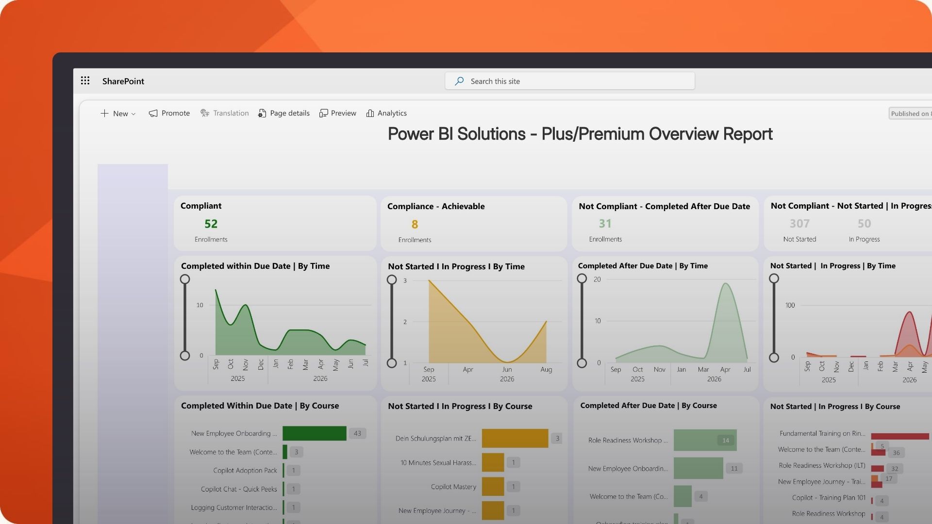Open Page details from the toolbar
Screen dimensions: 932x524
(x=283, y=113)
